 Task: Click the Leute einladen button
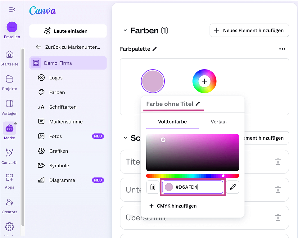68,31
